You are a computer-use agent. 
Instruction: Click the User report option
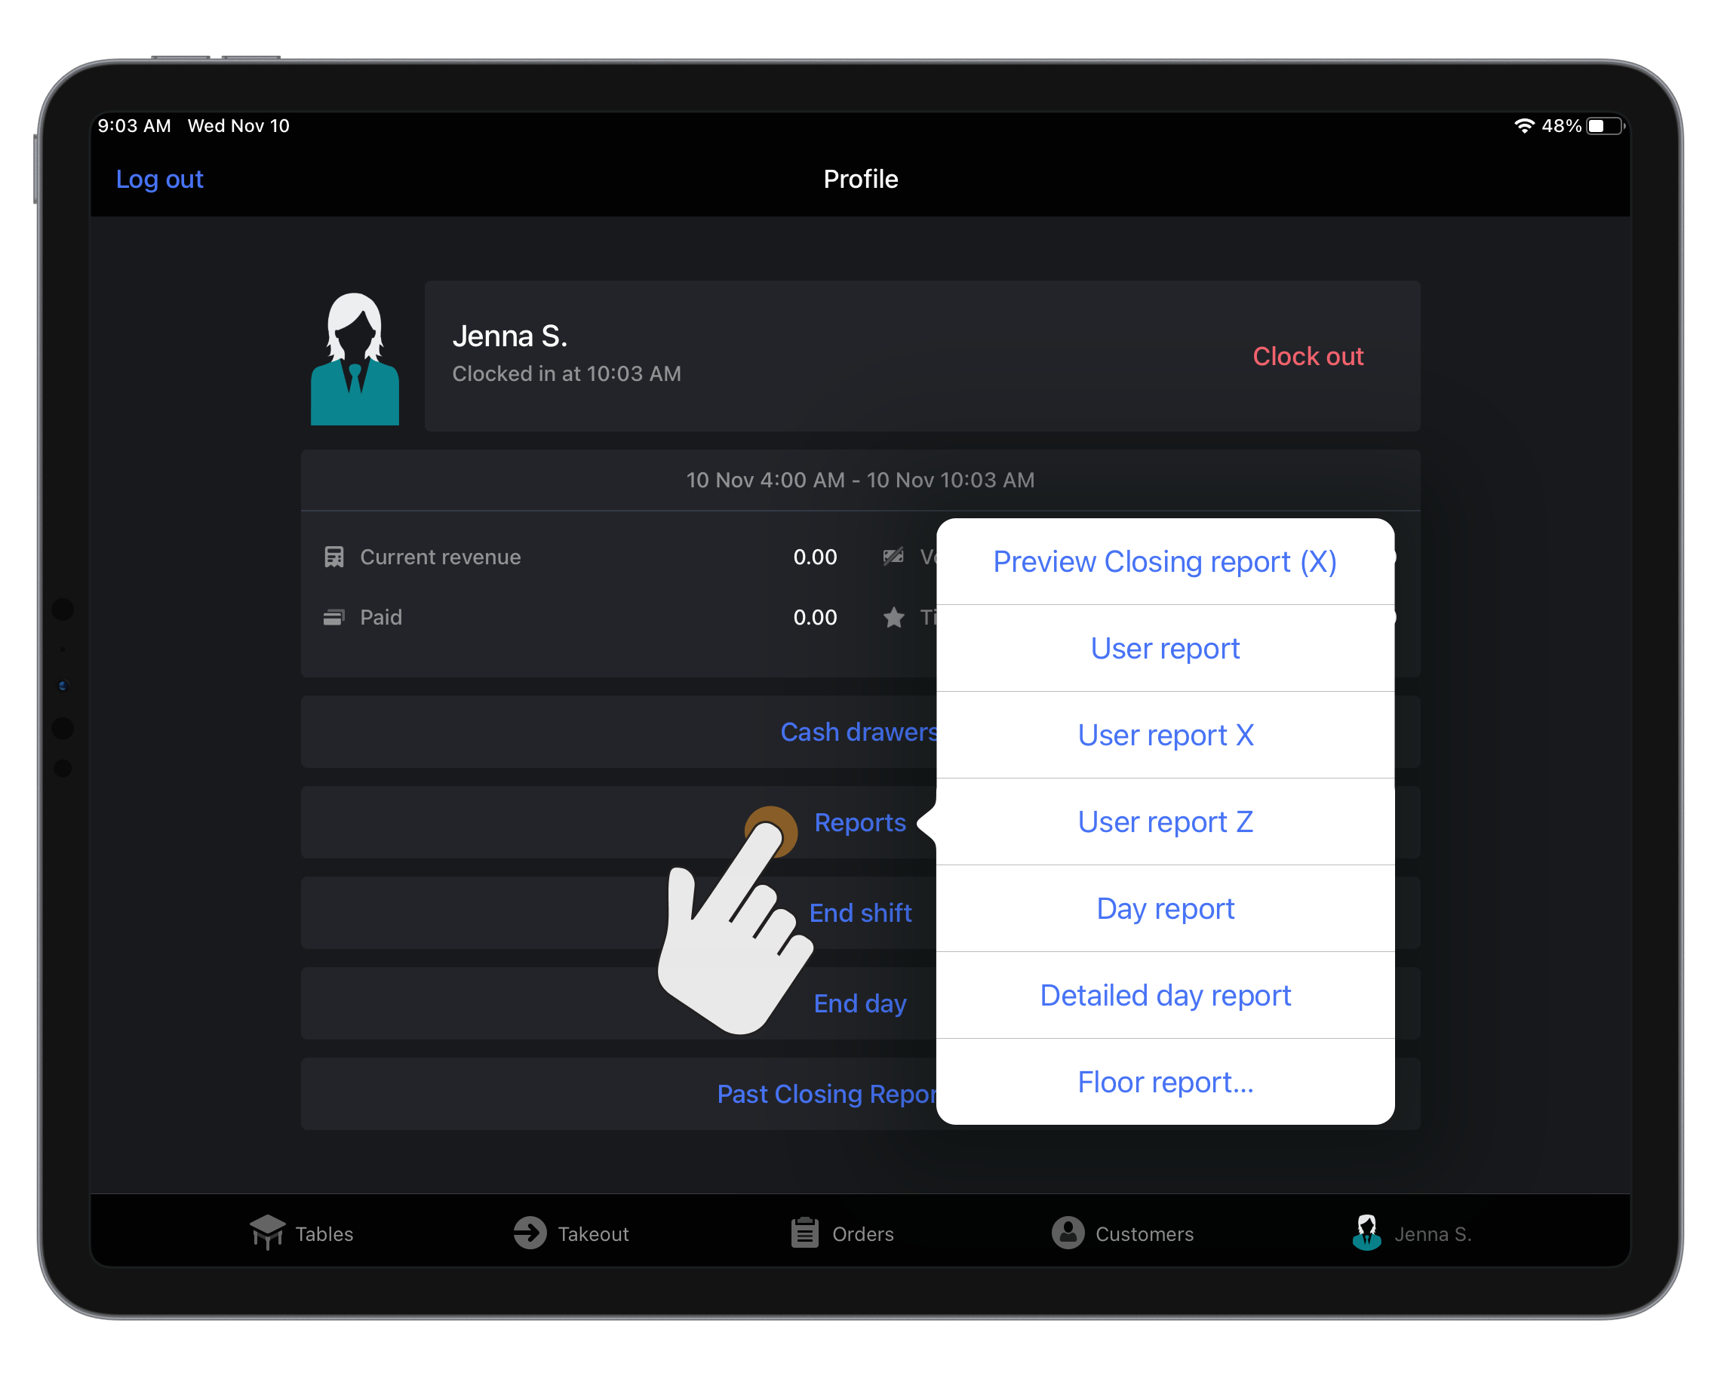click(1165, 647)
